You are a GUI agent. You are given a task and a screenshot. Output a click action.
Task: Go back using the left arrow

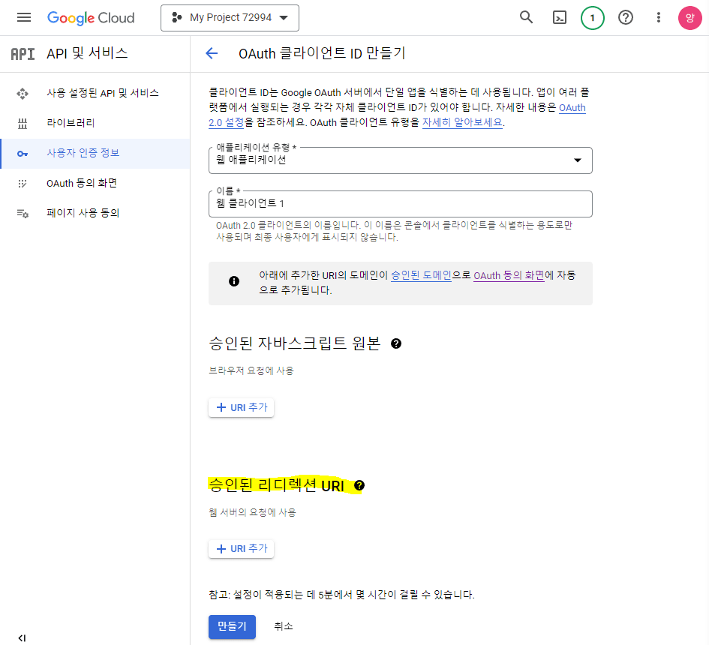tap(212, 53)
